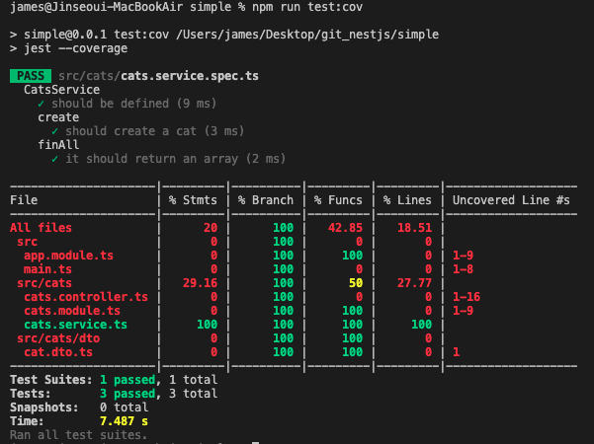
Task: Click the '% Lines' column header
Action: 407,200
